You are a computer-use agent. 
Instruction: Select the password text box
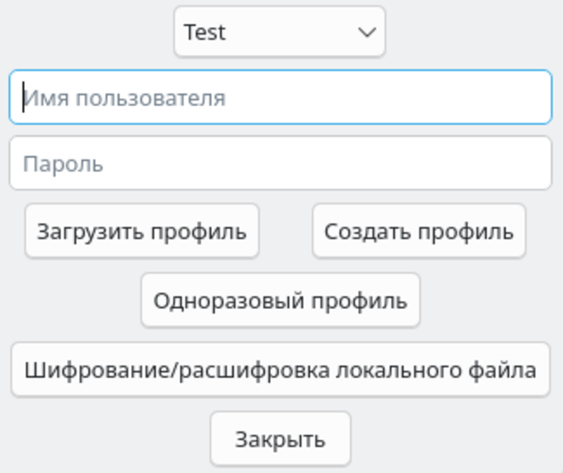point(280,163)
